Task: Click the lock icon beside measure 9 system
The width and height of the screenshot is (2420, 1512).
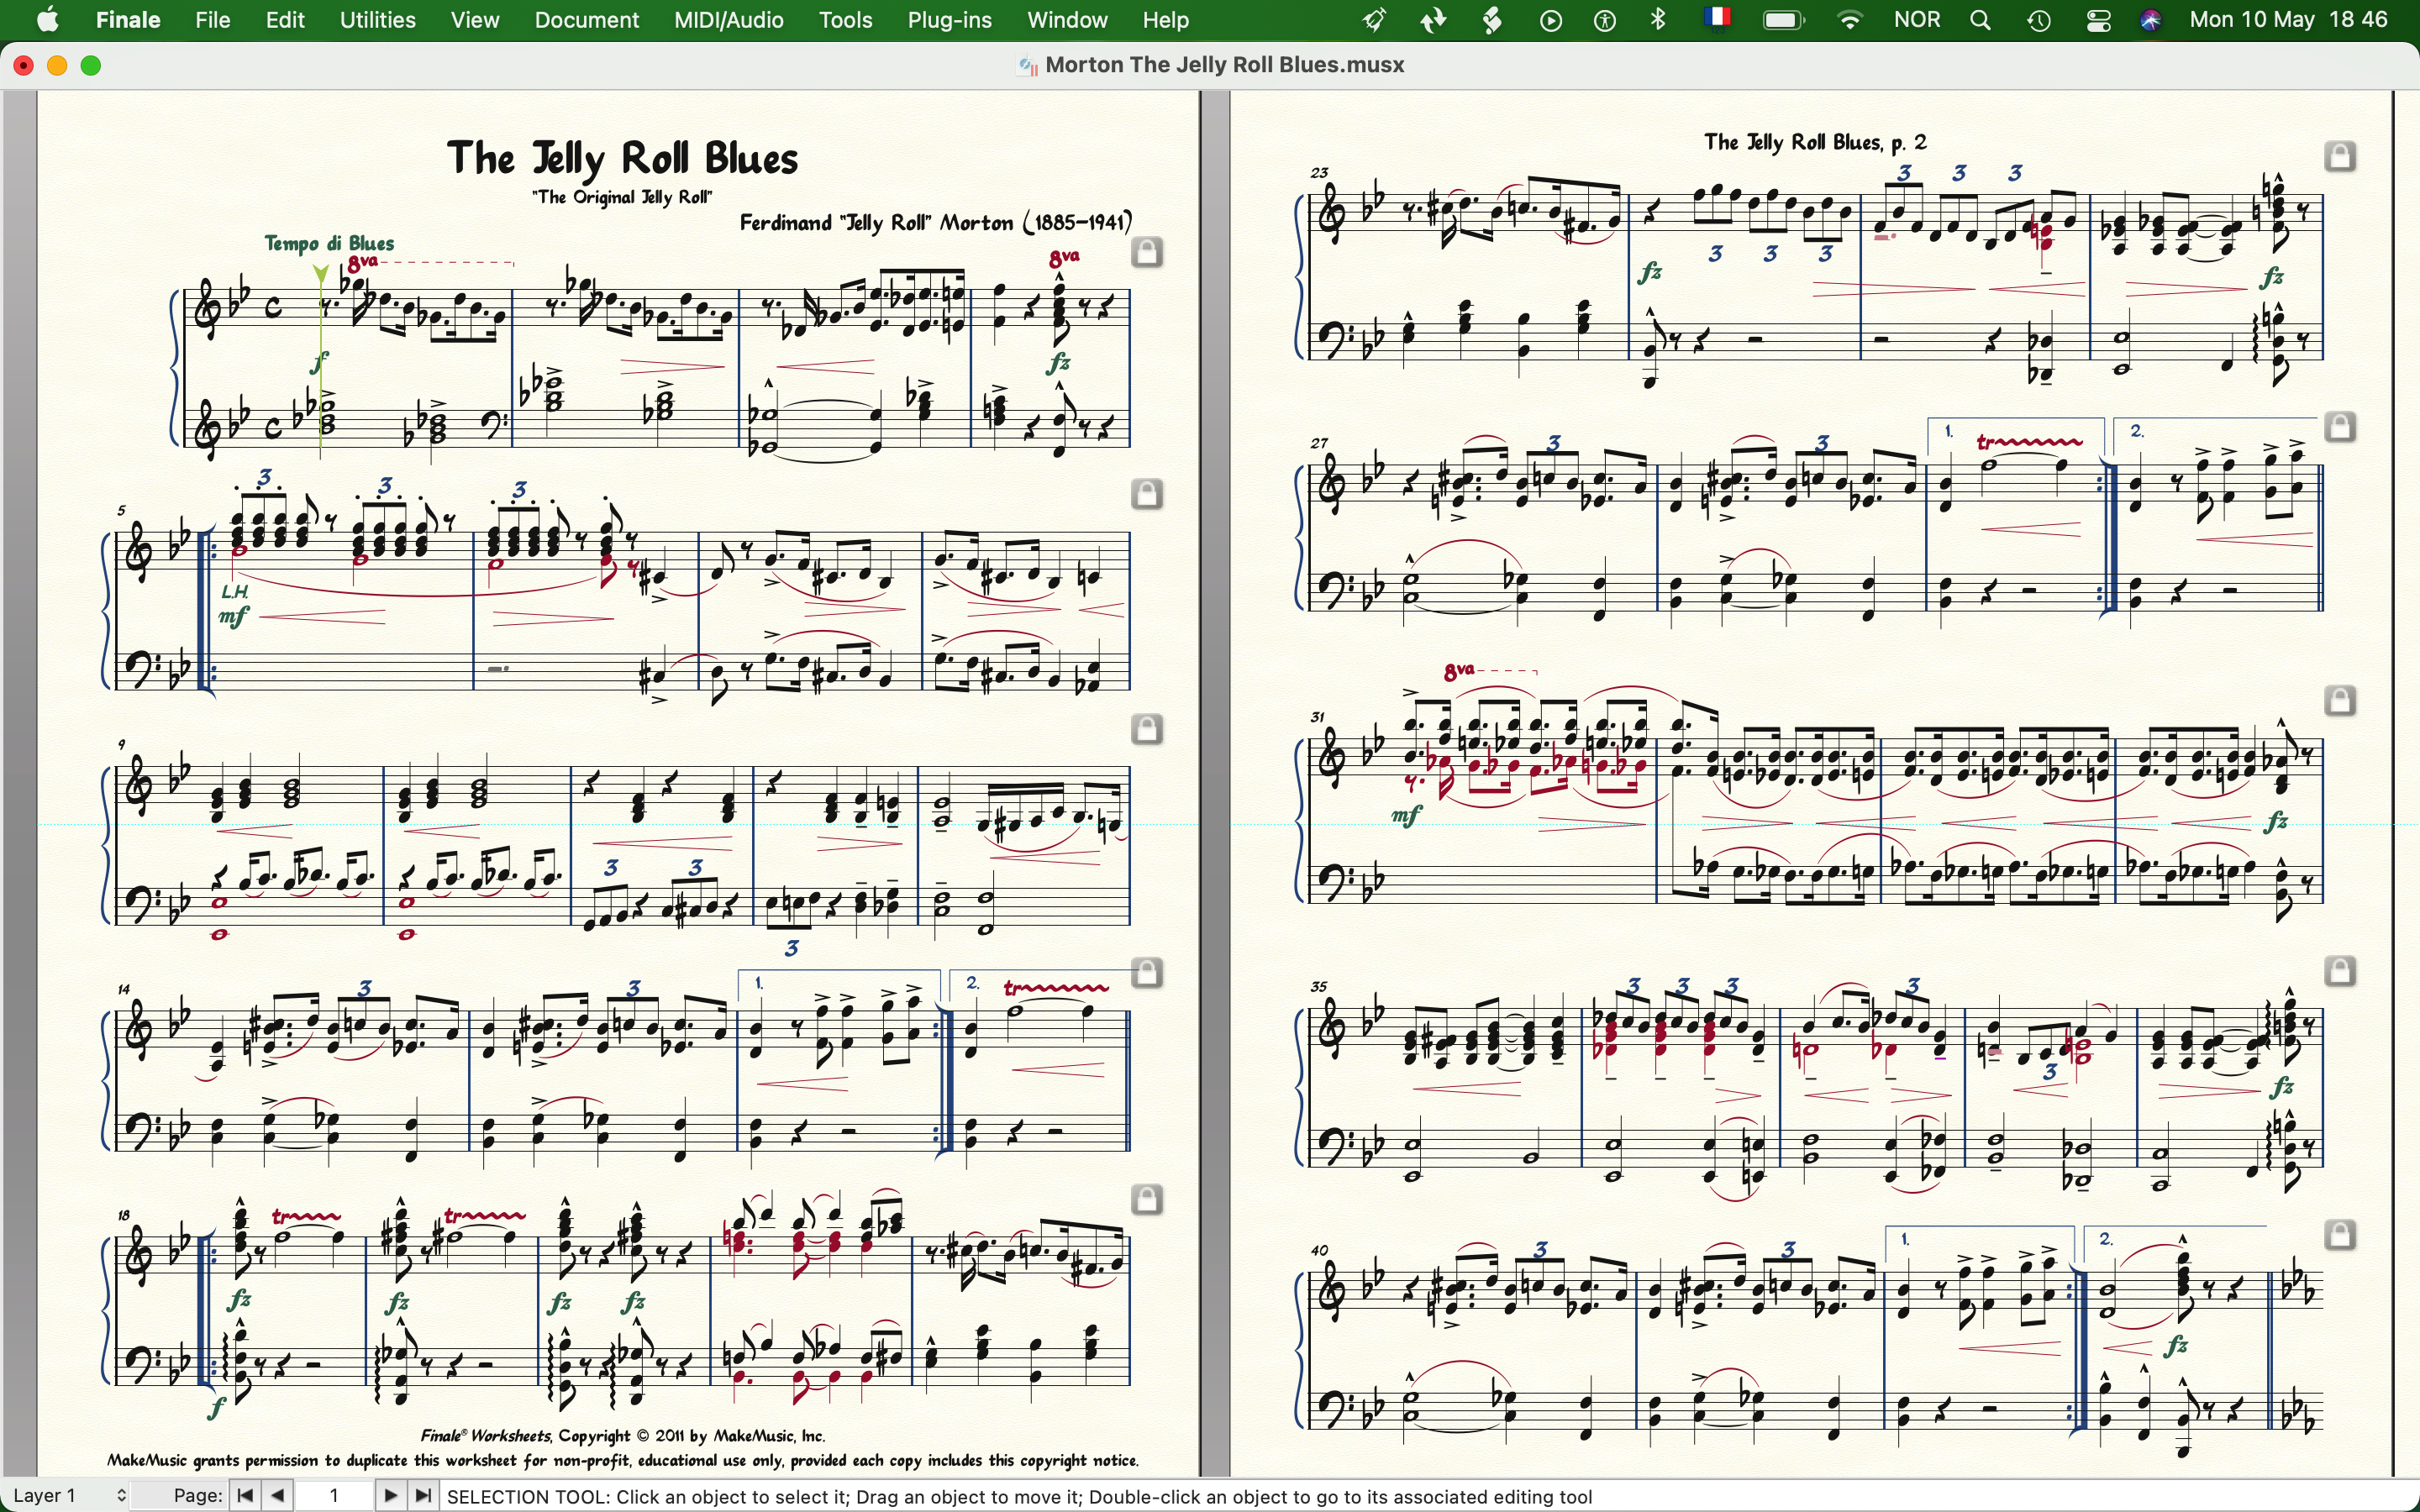Action: (x=1149, y=729)
